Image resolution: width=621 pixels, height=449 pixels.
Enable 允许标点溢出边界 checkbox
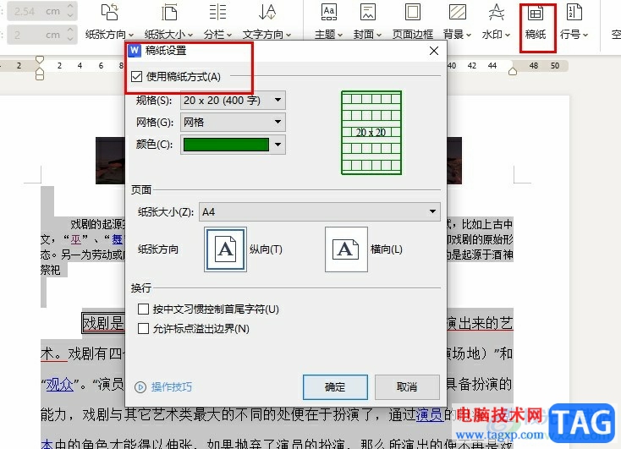click(143, 329)
